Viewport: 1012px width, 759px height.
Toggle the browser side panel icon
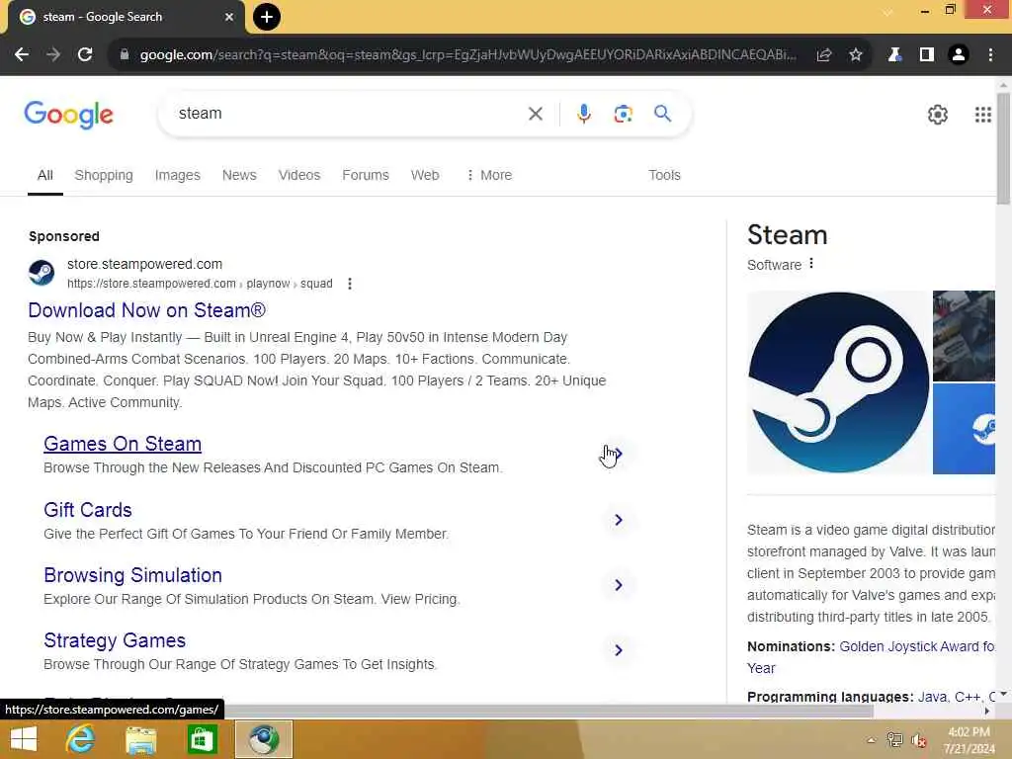pos(927,55)
